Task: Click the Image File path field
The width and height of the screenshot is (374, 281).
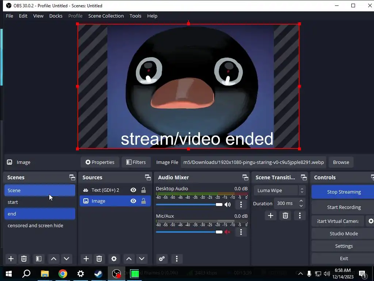Action: 253,162
